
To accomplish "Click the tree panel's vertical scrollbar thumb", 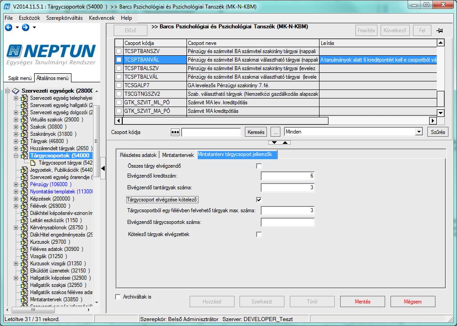I will coord(96,141).
